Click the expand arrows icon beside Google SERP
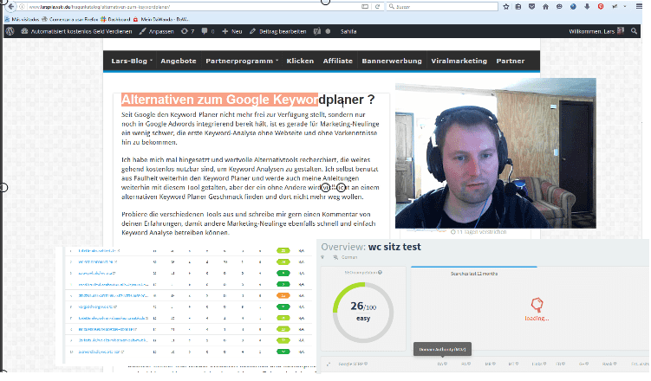651x381 pixels. click(x=328, y=364)
